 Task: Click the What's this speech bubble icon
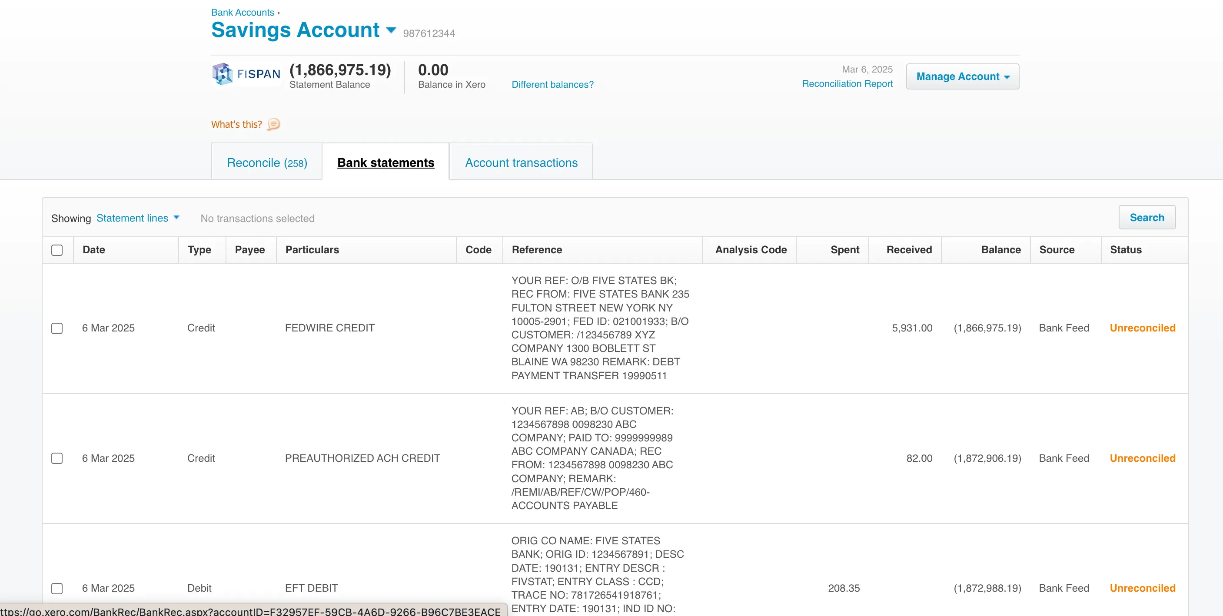coord(273,124)
